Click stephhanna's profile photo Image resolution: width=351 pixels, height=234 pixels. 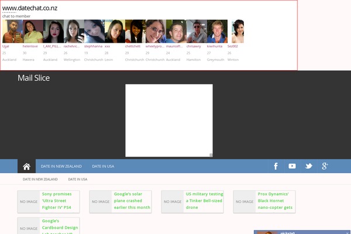pos(94,31)
